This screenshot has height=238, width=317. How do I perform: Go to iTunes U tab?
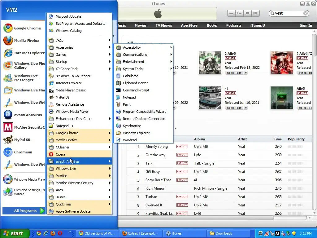pyautogui.click(x=258, y=25)
